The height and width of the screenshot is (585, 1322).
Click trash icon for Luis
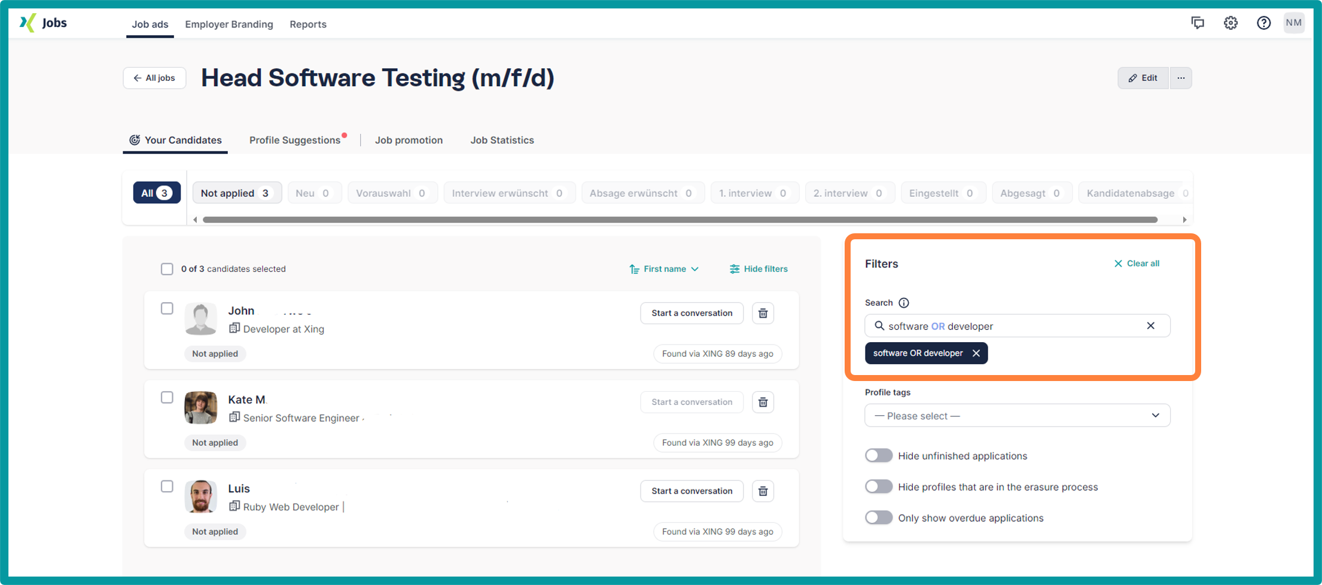763,491
